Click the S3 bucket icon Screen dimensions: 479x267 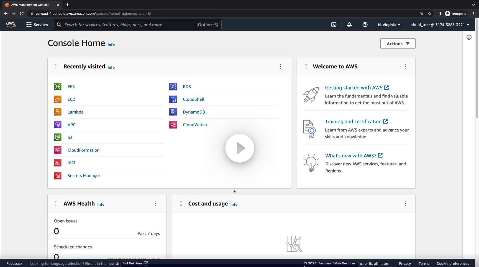pyautogui.click(x=58, y=137)
